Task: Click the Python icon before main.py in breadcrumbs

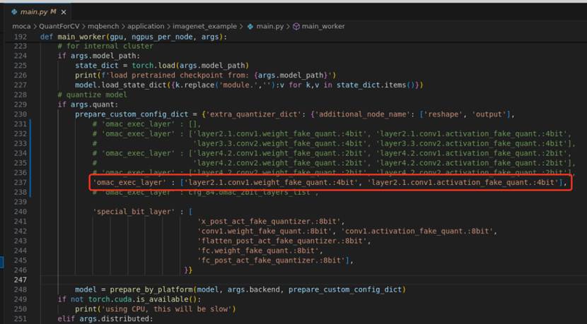Action: click(x=250, y=26)
